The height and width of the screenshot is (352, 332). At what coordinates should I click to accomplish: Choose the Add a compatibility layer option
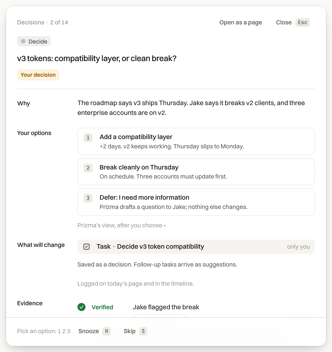(196, 142)
